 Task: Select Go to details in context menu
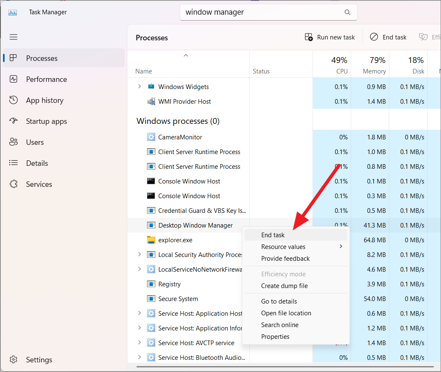tap(279, 301)
